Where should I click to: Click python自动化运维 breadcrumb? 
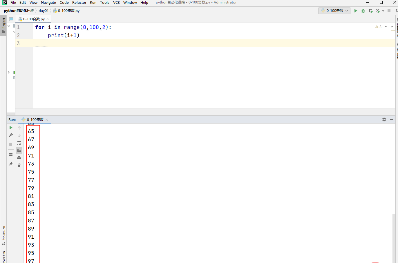click(x=19, y=11)
